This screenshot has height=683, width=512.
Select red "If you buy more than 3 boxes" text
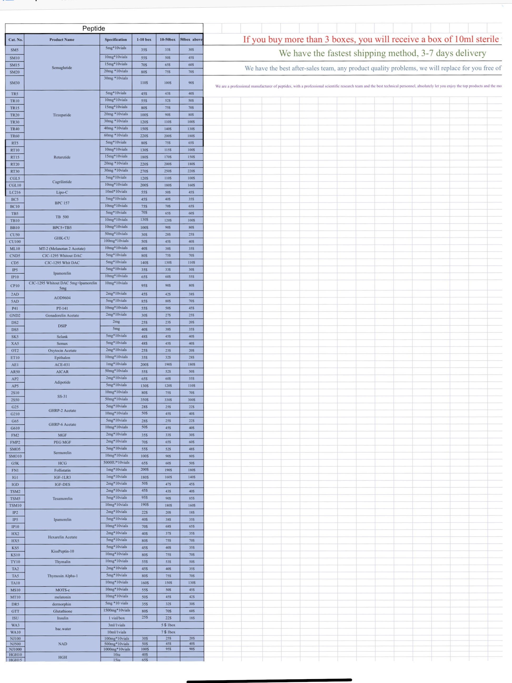pos(372,39)
